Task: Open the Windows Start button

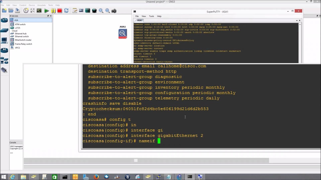Action: point(4,177)
